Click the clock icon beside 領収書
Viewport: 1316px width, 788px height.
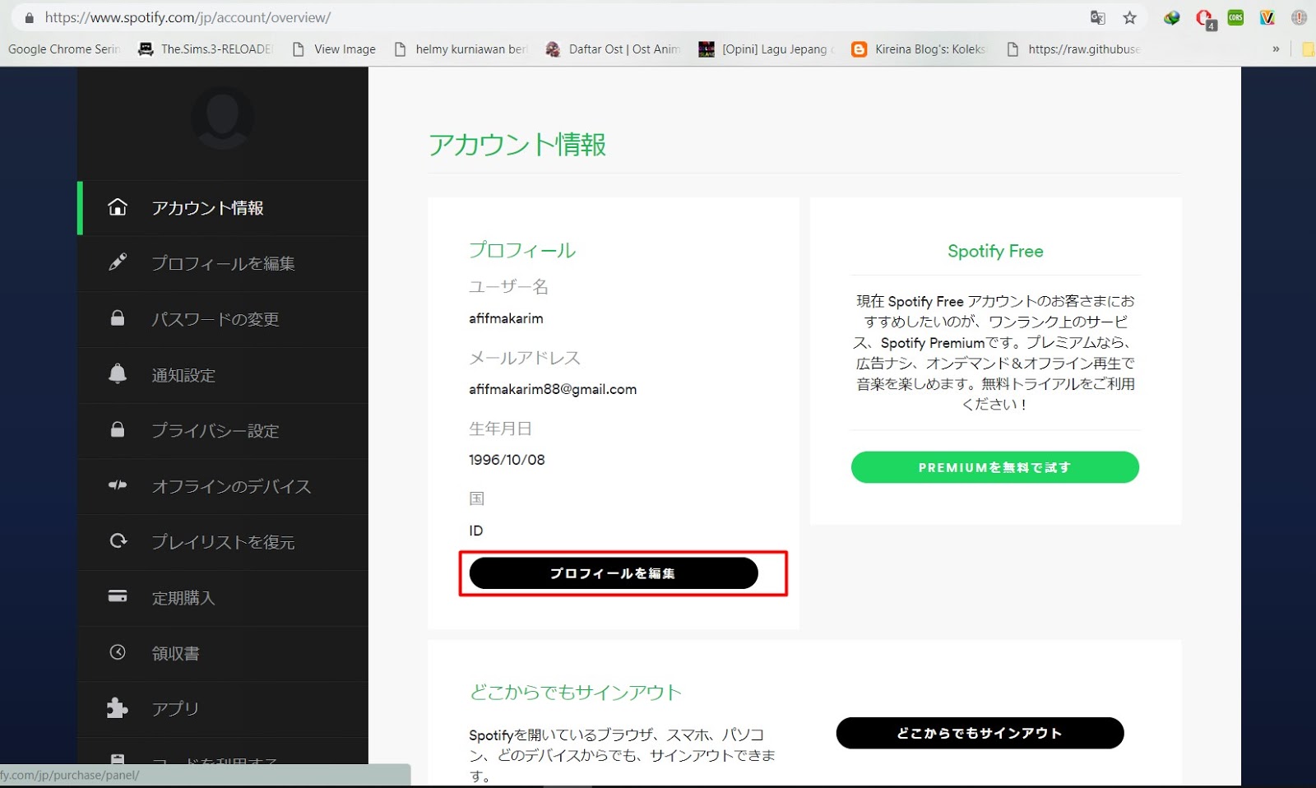118,652
